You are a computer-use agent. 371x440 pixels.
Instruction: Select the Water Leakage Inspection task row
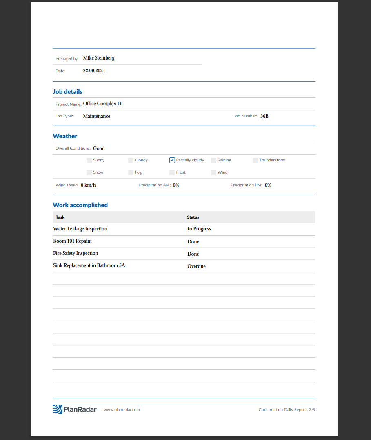pos(80,229)
